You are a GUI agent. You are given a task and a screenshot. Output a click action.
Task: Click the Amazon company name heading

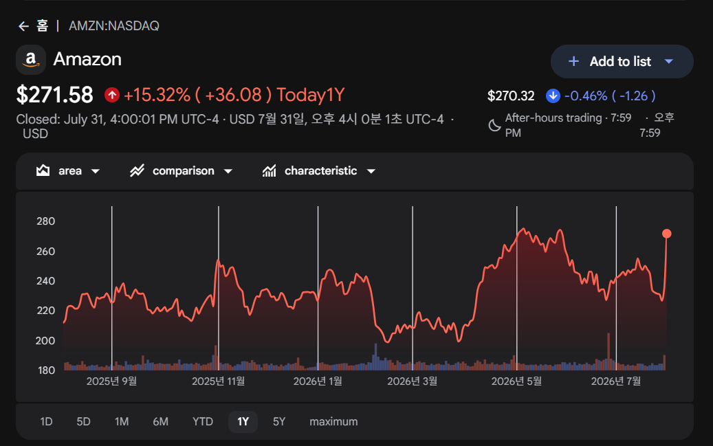click(x=87, y=59)
